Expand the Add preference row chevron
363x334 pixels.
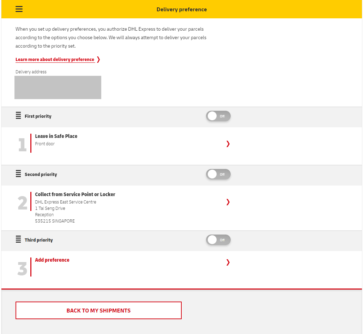(228, 262)
